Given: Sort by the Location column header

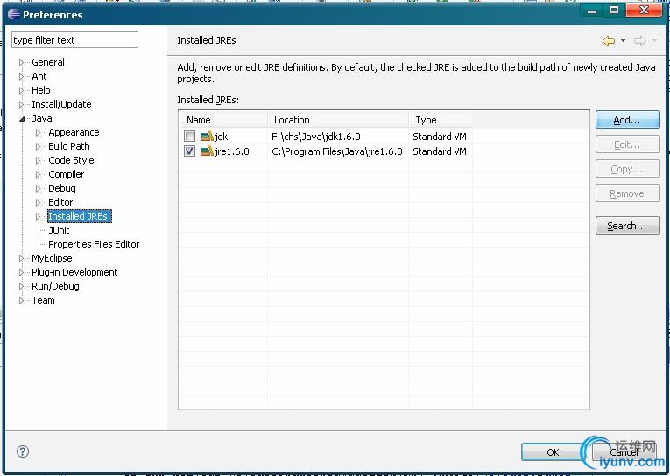Looking at the screenshot, I should (338, 120).
